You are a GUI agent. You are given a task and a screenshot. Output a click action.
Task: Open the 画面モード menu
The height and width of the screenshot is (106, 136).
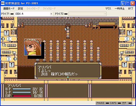pyautogui.click(x=9, y=8)
